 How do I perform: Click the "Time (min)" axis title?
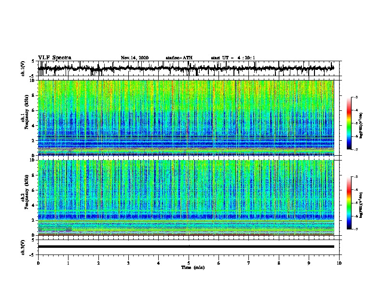pyautogui.click(x=193, y=268)
